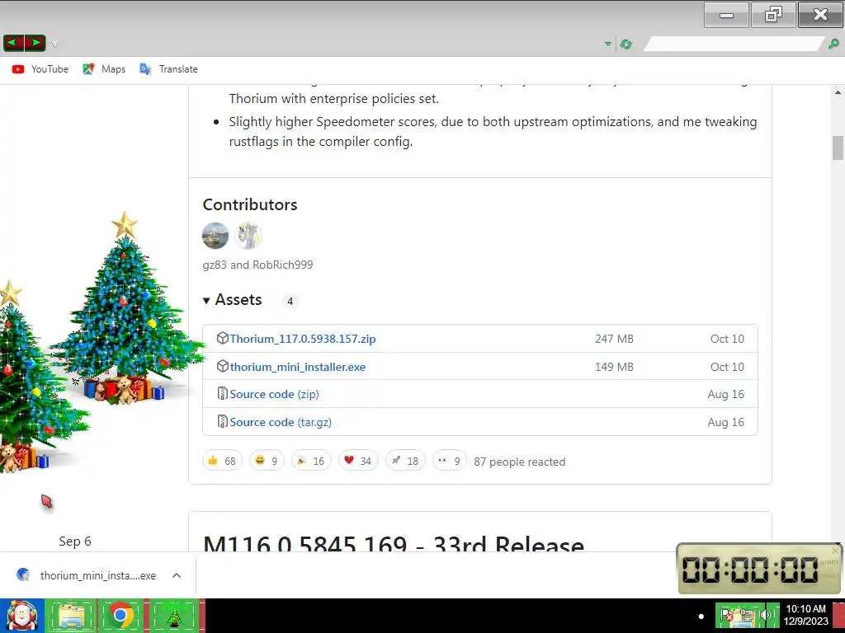Screen dimensions: 845x633
Task: Click the party popper reaction 16
Action: pyautogui.click(x=311, y=461)
